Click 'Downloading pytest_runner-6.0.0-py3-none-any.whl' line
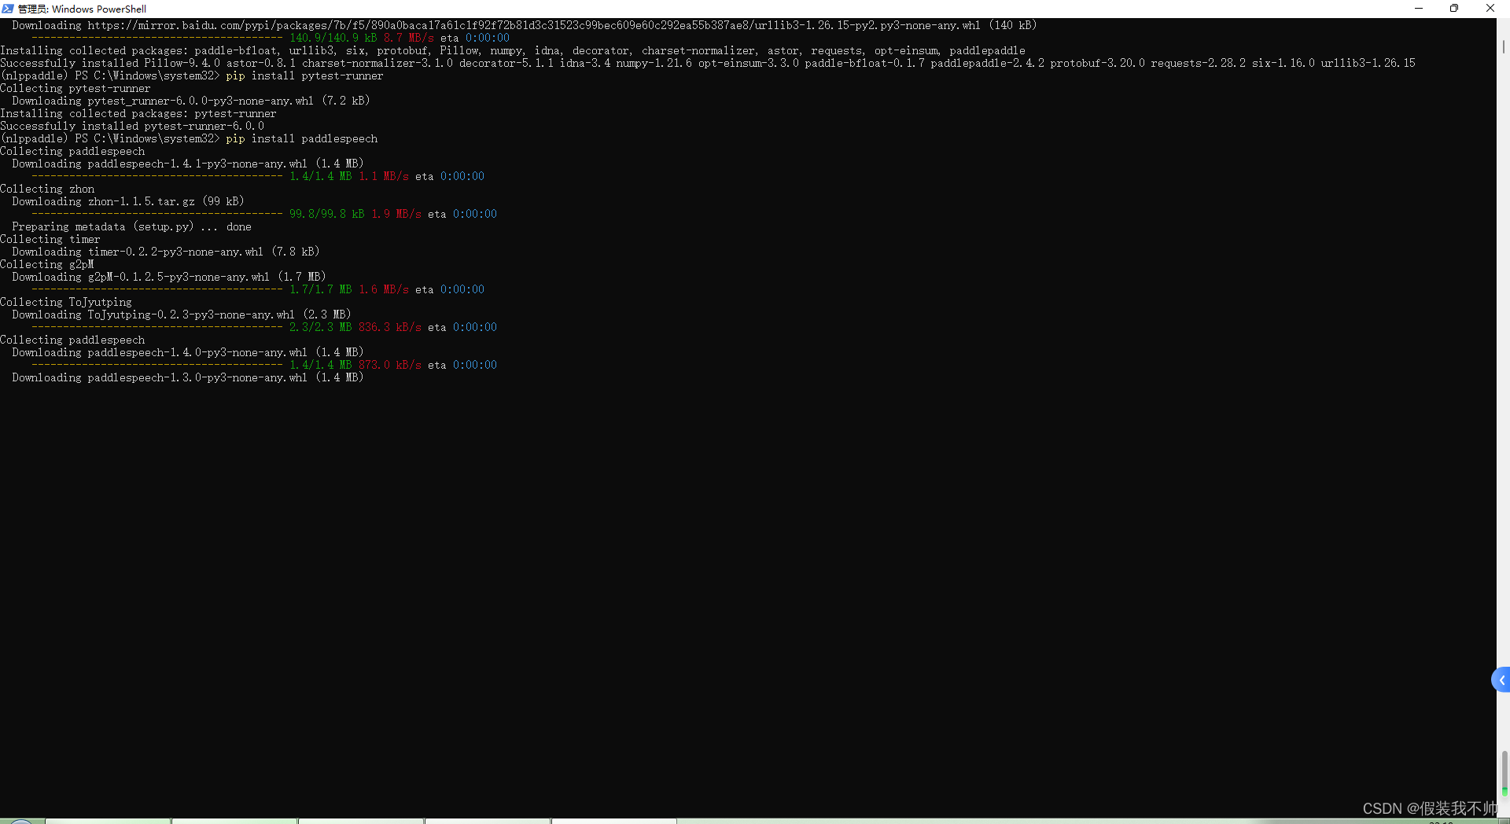This screenshot has width=1510, height=824. tap(191, 101)
